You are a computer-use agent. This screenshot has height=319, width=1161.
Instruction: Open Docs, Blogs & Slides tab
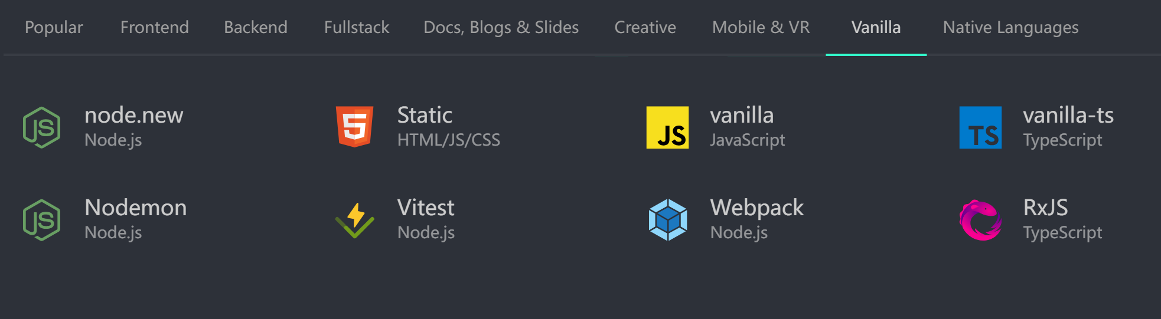click(x=501, y=27)
